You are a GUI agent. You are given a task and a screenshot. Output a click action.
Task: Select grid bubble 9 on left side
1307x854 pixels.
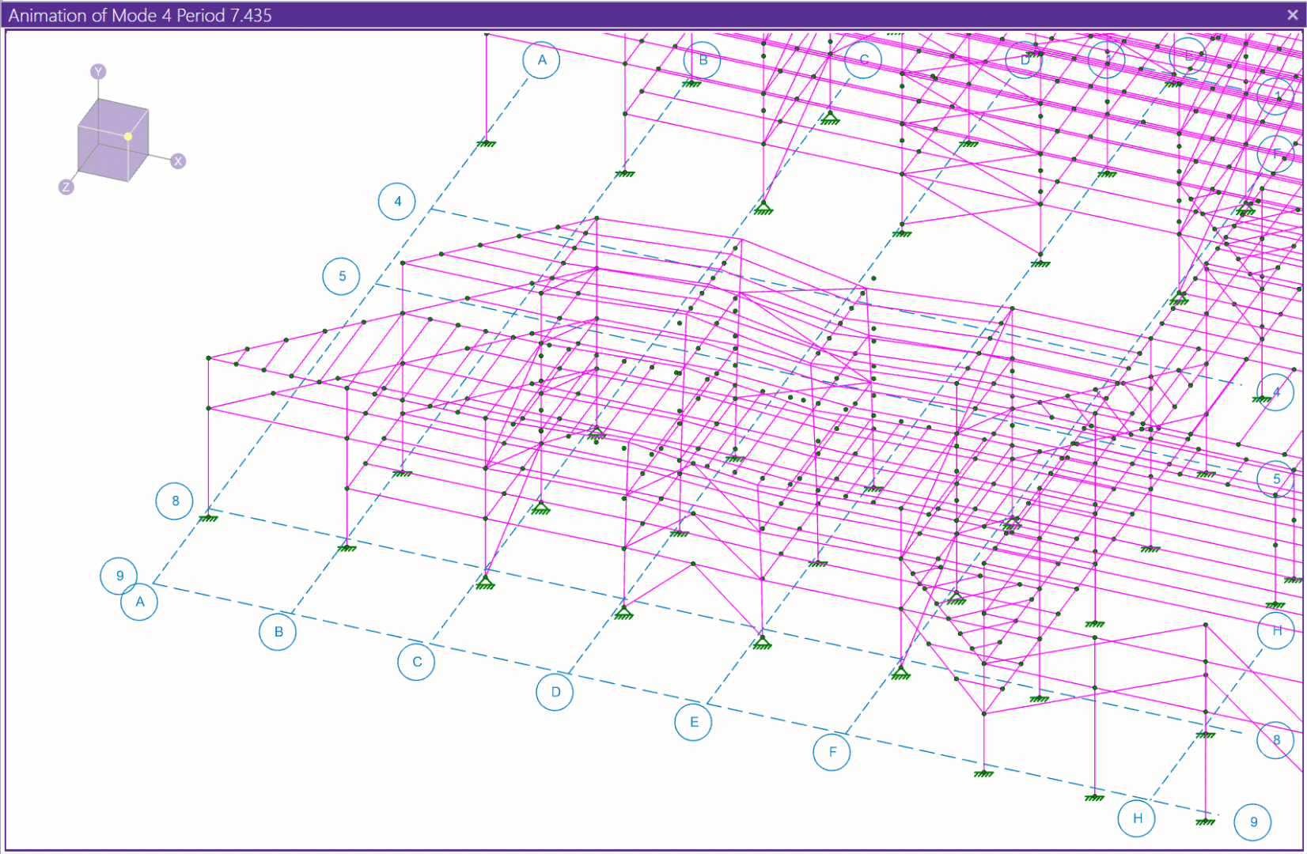click(x=119, y=575)
